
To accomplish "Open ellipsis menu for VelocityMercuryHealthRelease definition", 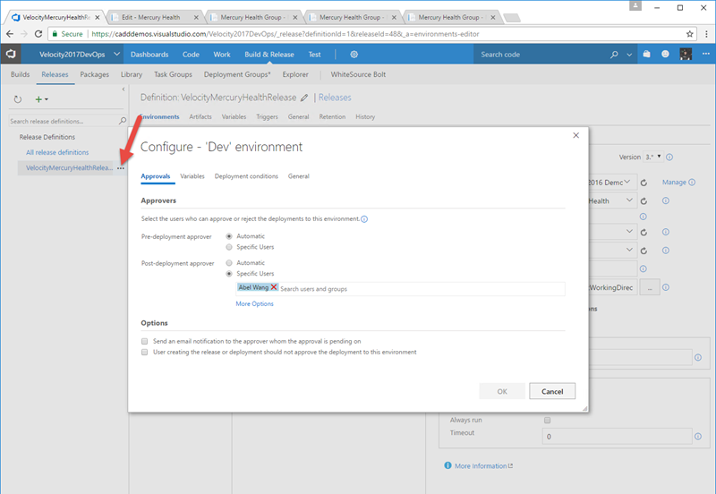I will [121, 168].
